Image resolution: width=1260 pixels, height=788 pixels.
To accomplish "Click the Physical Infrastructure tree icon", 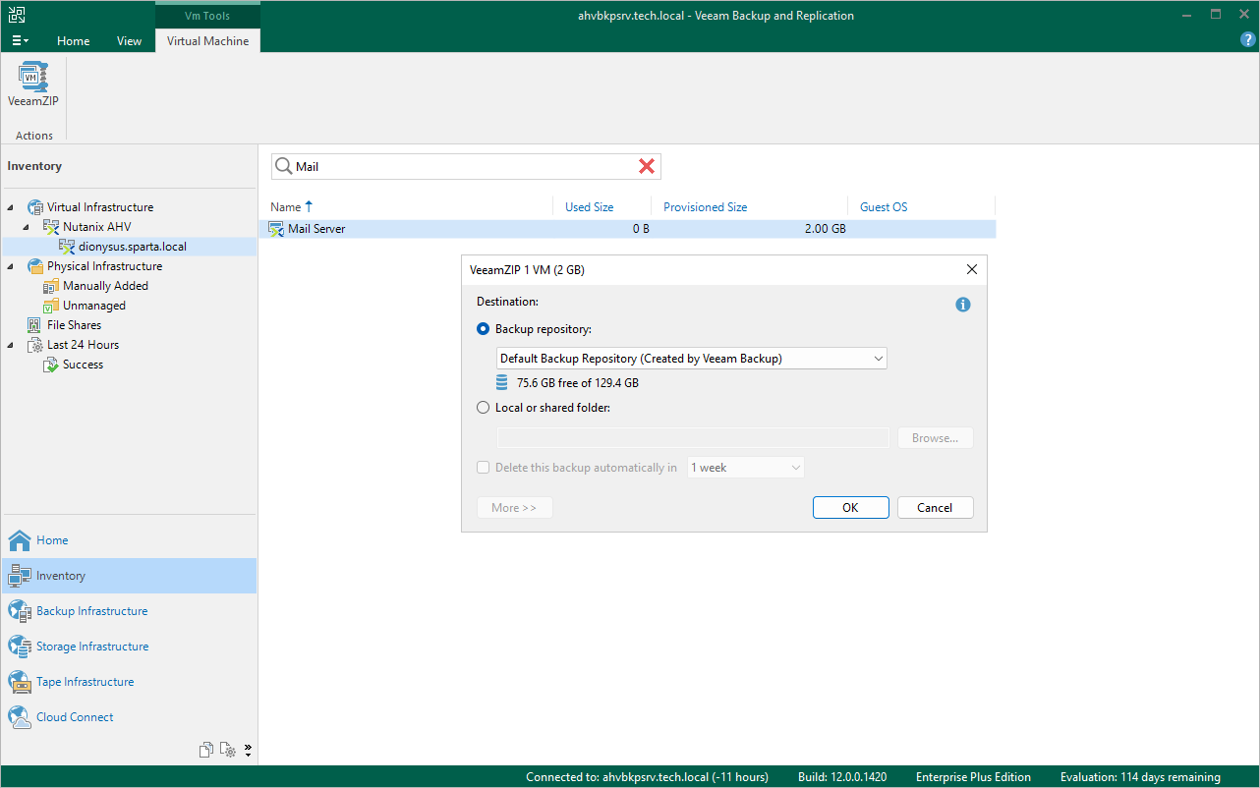I will pos(35,266).
